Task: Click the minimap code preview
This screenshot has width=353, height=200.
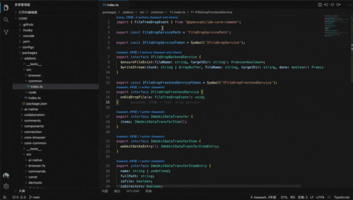Action: pyautogui.click(x=336, y=26)
